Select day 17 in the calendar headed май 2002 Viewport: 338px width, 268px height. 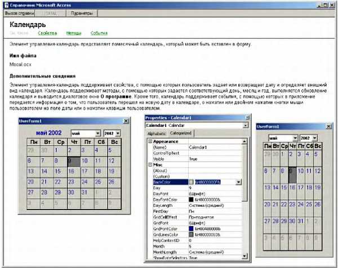[x=87, y=172]
